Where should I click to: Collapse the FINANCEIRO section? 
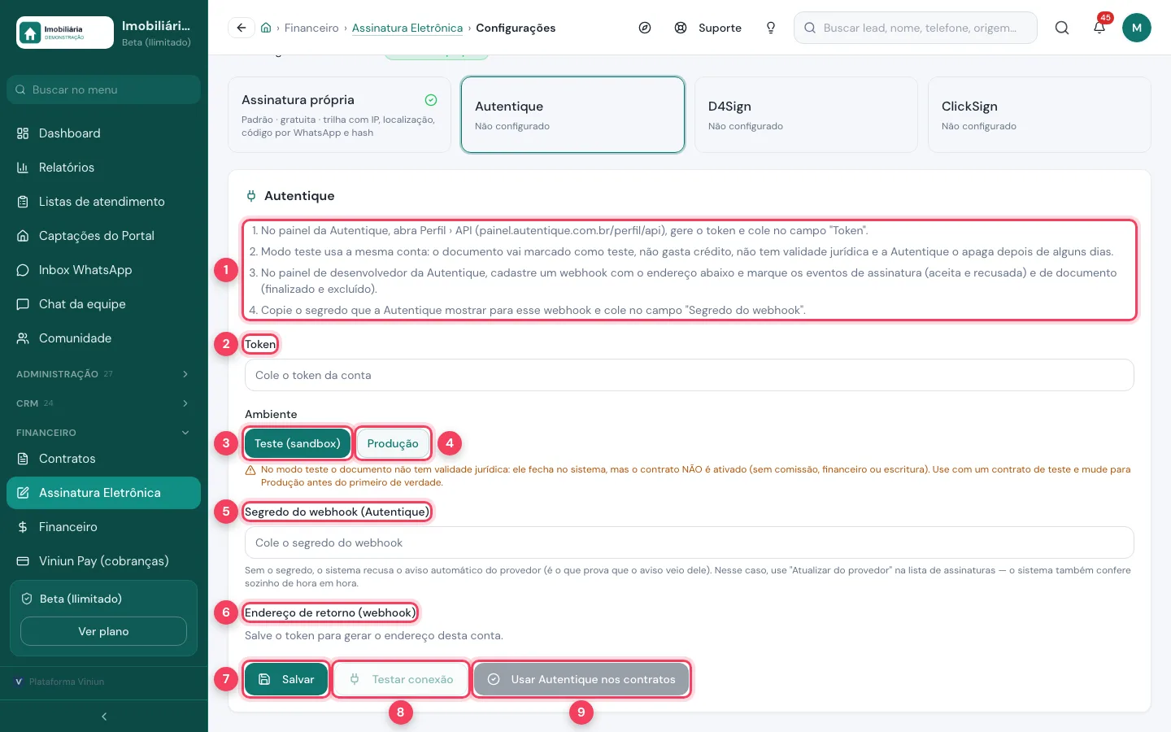tap(103, 433)
